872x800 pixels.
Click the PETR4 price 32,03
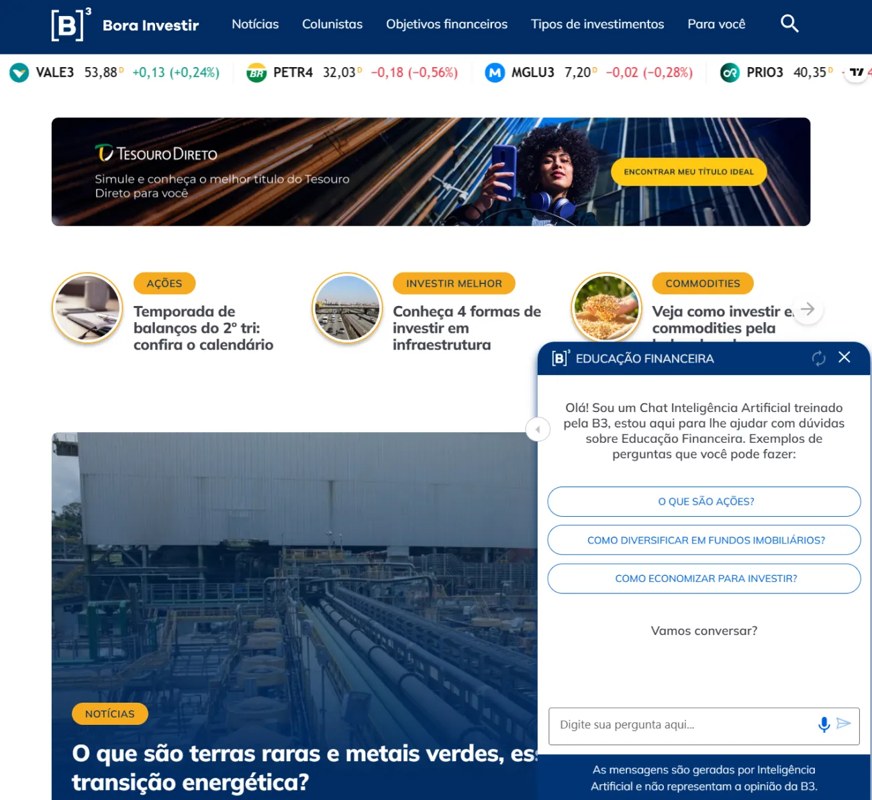pyautogui.click(x=339, y=72)
